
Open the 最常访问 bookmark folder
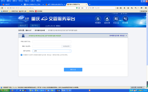(4, 11)
